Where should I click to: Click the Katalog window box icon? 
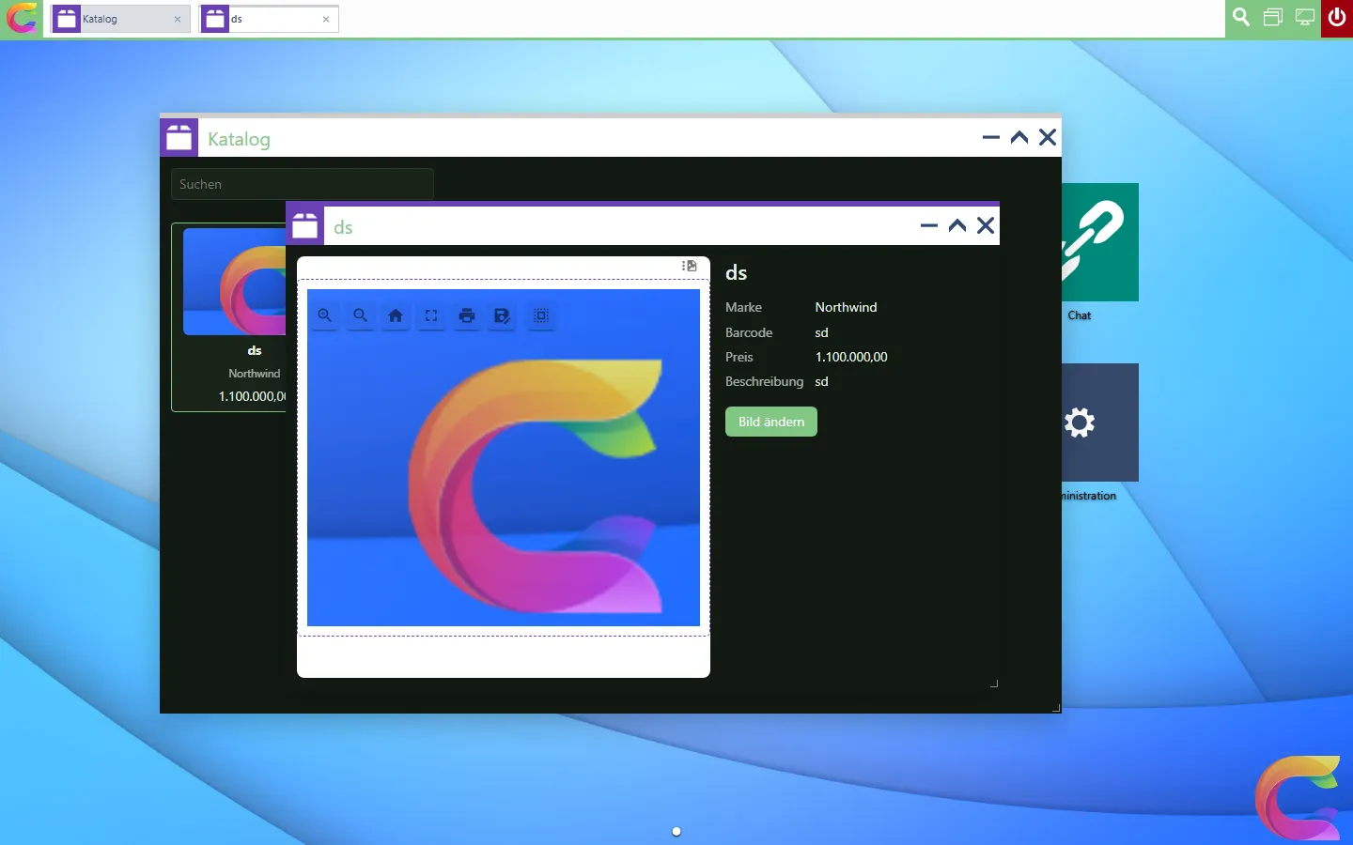pyautogui.click(x=179, y=138)
